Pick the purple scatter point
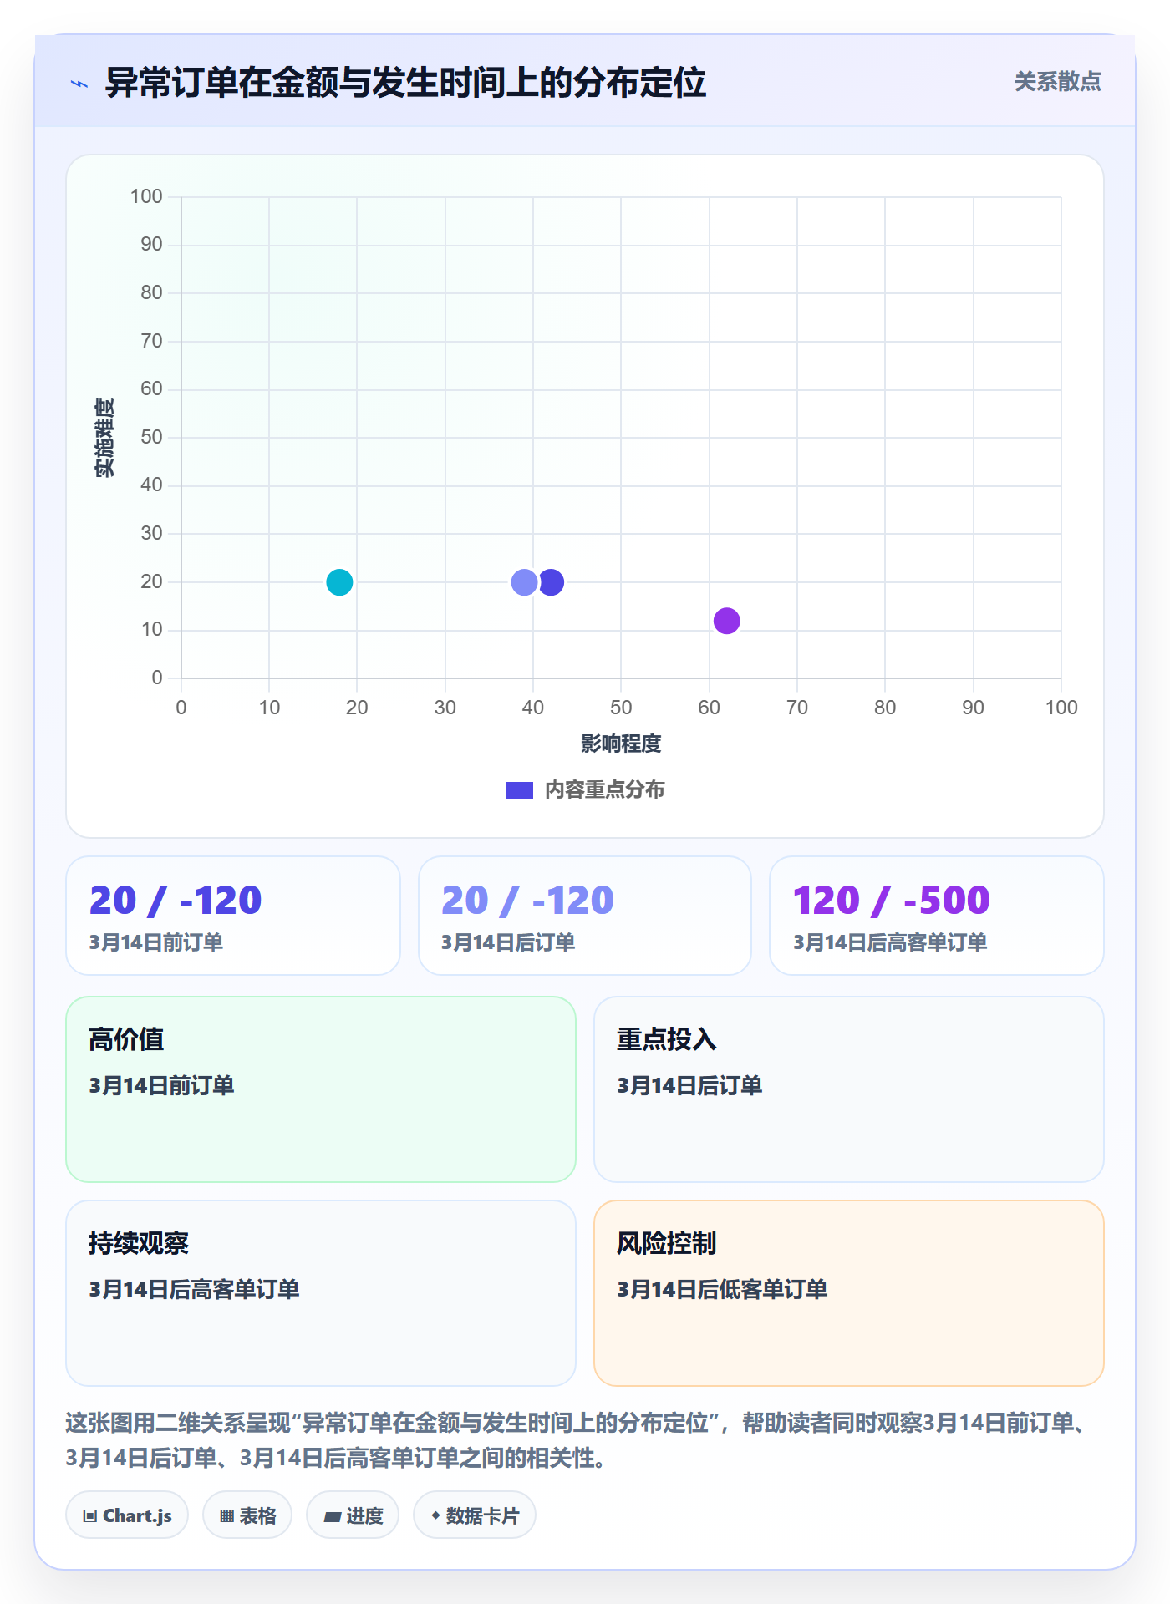This screenshot has height=1604, width=1170. point(727,621)
